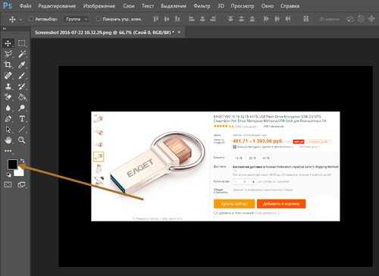Select the Line tool
The height and width of the screenshot is (276, 379).
tap(22, 130)
